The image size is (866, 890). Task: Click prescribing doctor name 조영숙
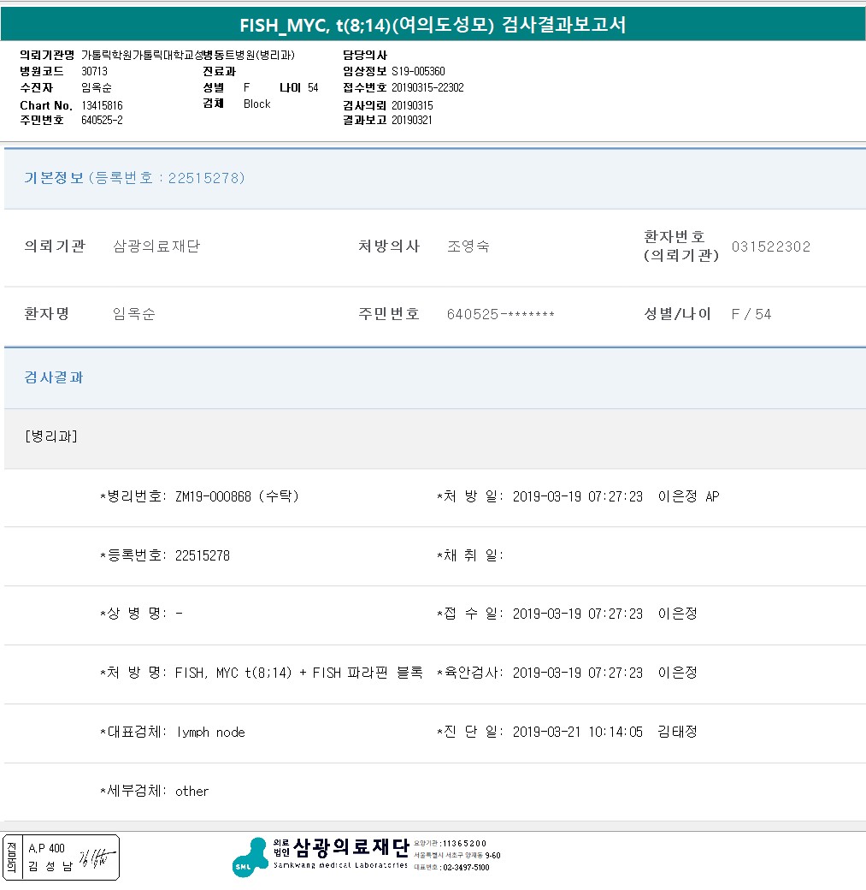(468, 246)
